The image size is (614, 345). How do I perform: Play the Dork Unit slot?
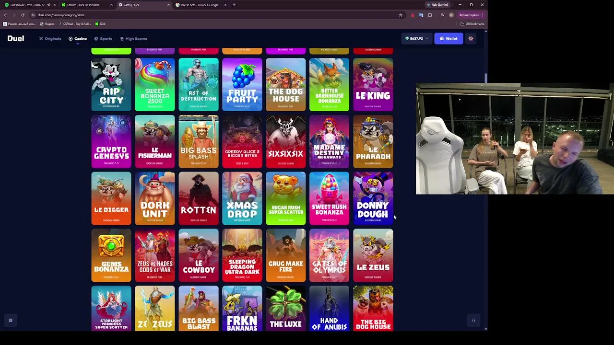[x=155, y=198]
